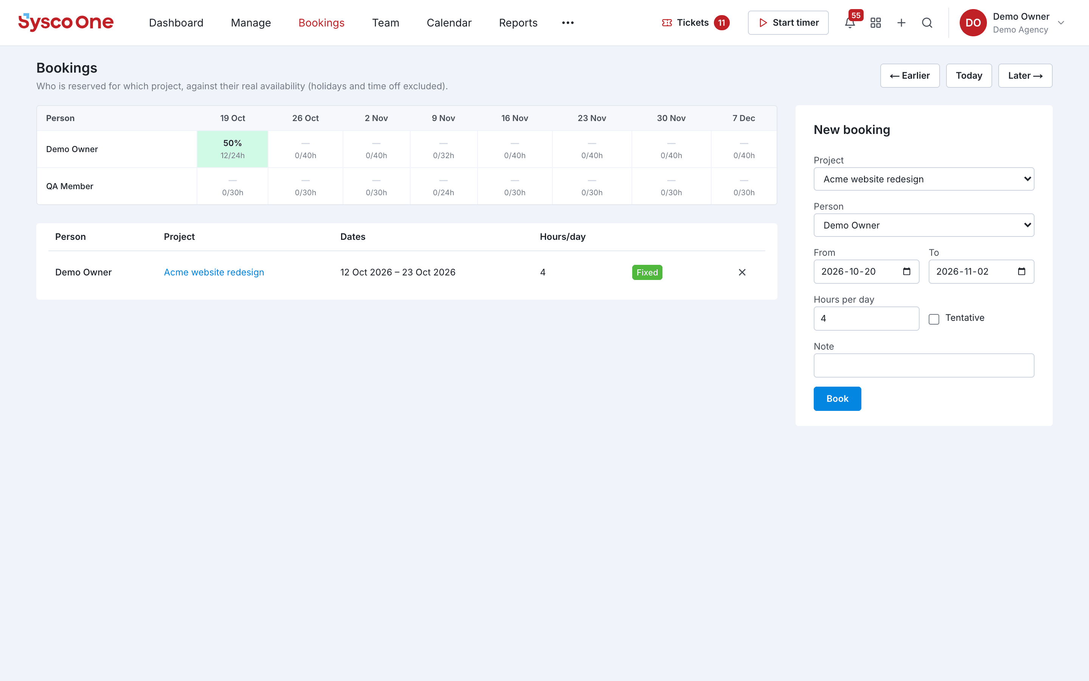Toggle the Tentative checkbox
This screenshot has width=1089, height=681.
(934, 319)
